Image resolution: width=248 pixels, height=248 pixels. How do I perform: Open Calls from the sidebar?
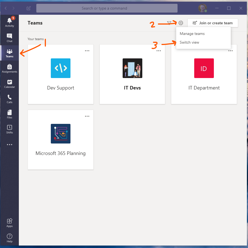(10, 99)
